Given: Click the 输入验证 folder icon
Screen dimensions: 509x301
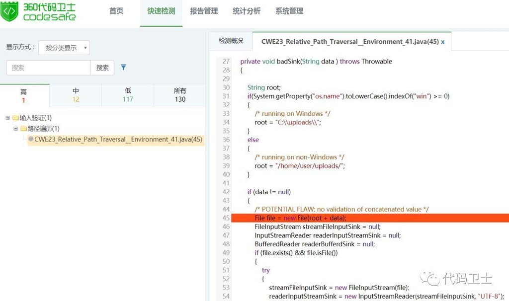Looking at the screenshot, I should tap(15, 118).
